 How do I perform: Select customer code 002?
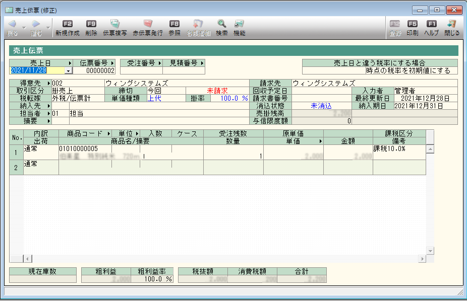(57, 83)
